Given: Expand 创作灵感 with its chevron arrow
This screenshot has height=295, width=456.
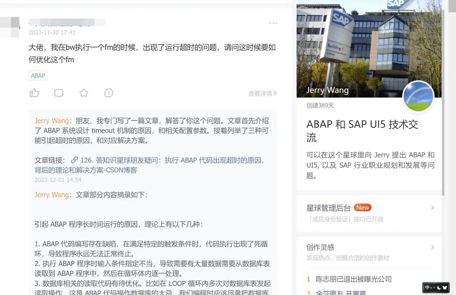Looking at the screenshot, I should tap(432, 247).
